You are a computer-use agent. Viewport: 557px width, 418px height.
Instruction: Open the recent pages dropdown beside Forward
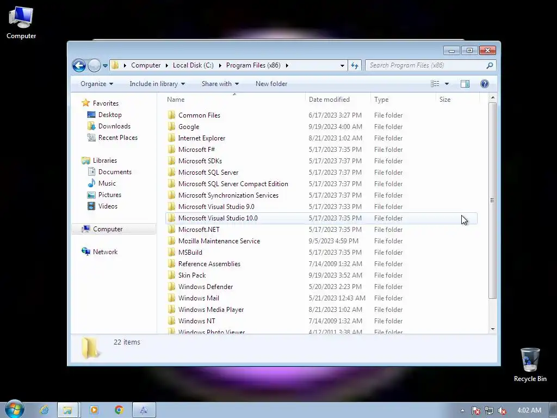click(x=105, y=65)
